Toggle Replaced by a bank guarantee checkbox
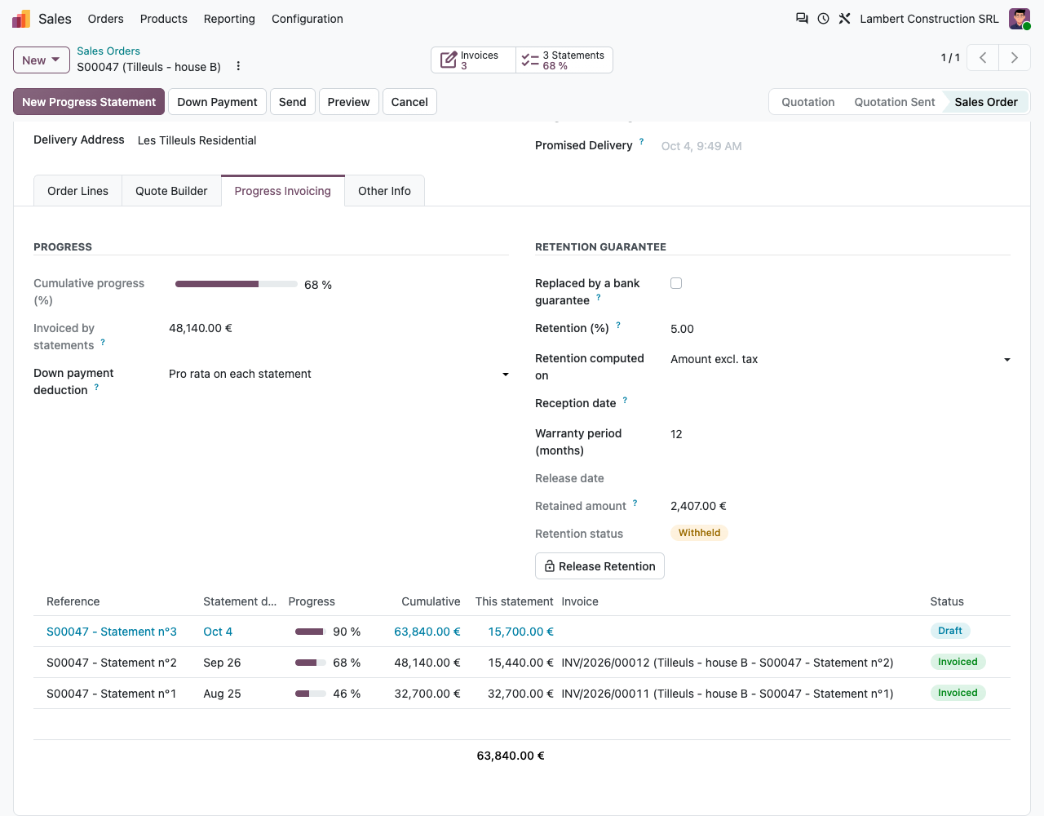The height and width of the screenshot is (816, 1044). pos(676,283)
